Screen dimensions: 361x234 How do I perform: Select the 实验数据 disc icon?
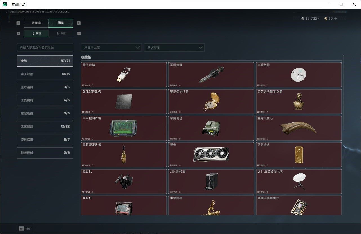click(298, 75)
